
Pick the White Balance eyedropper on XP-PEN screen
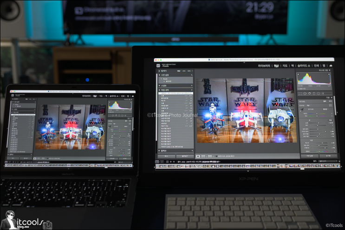pos(302,110)
